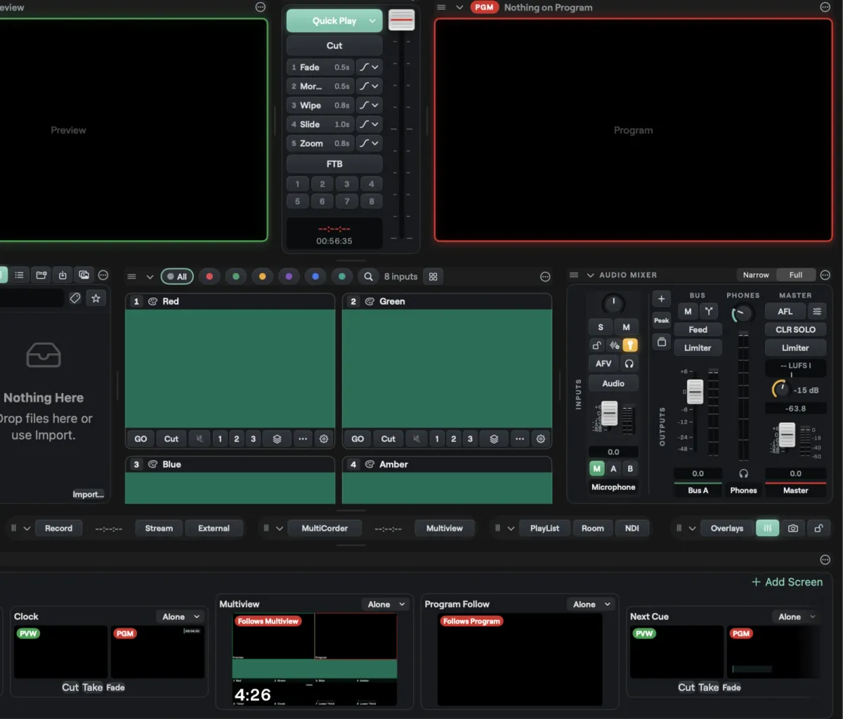The width and height of the screenshot is (843, 719).
Task: Click the camera snapshot icon near Overlays
Action: point(793,528)
